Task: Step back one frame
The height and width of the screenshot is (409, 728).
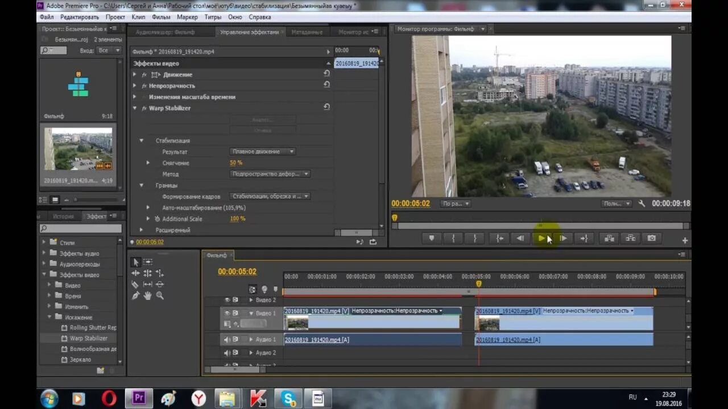Action: coord(520,239)
